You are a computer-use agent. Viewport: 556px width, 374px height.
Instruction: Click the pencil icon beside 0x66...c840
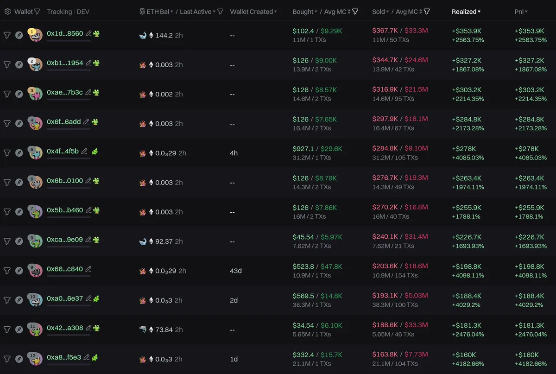88,269
